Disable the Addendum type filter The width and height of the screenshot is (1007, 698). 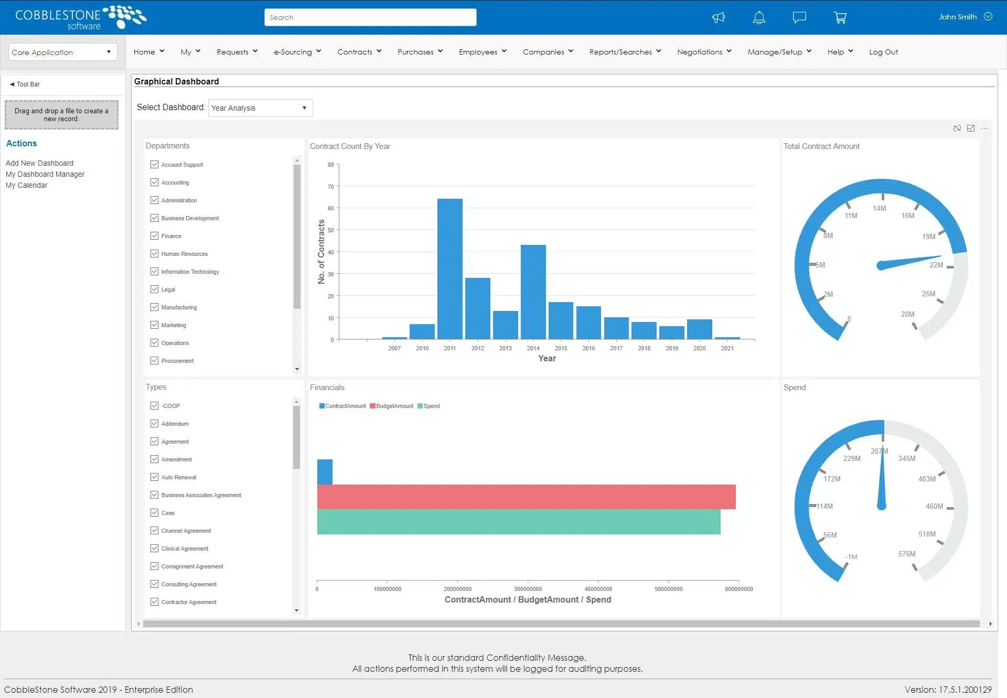(154, 423)
